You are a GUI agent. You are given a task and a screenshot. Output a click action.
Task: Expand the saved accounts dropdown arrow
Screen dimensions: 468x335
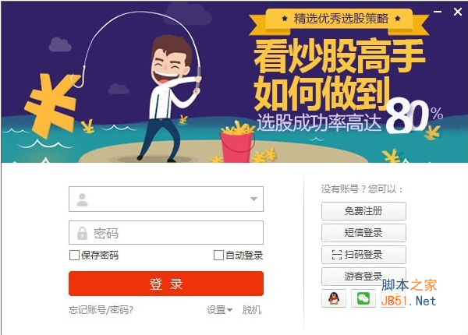pos(253,199)
